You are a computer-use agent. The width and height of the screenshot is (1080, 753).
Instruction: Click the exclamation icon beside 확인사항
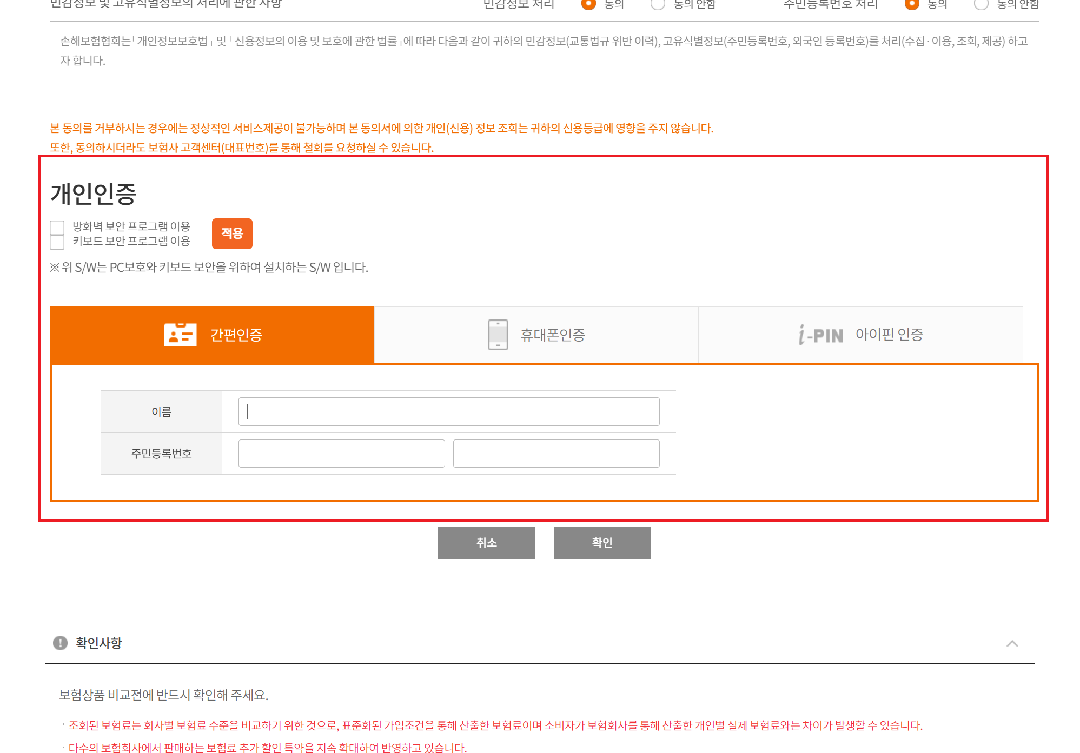(x=60, y=643)
